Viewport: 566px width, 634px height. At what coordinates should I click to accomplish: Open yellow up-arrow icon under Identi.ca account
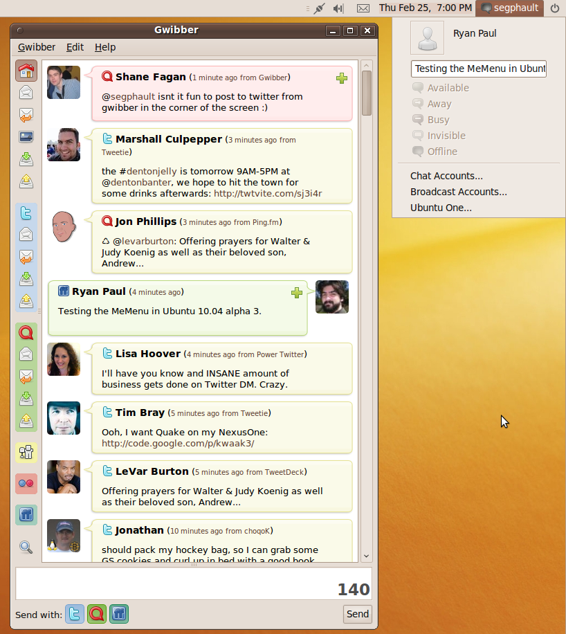click(26, 421)
